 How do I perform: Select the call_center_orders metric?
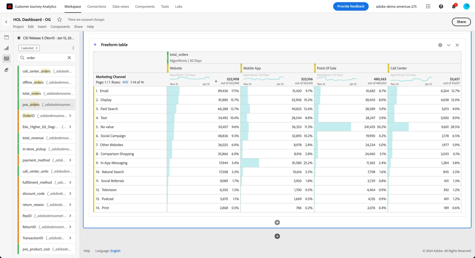(47, 71)
